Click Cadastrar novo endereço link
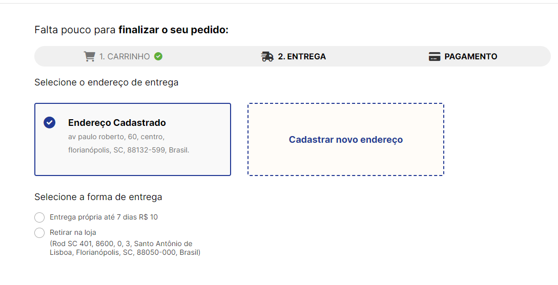Viewport: 558px width, 285px height. [346, 140]
